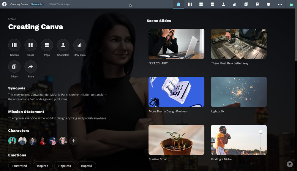Open comments from top toolbar
The width and height of the screenshot is (297, 171).
pyautogui.click(x=268, y=4)
